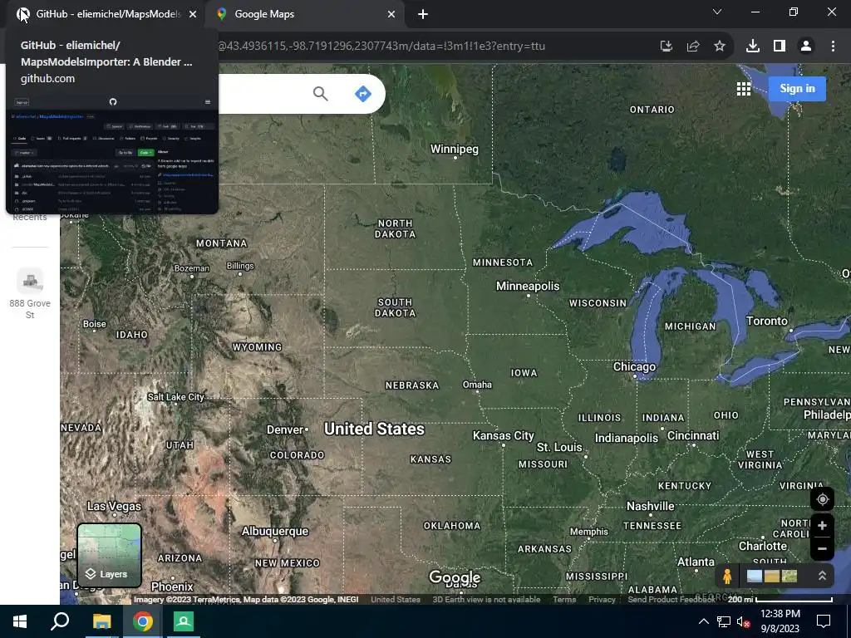The width and height of the screenshot is (851, 638).
Task: Click the Winnipeg city label
Action: (x=455, y=149)
